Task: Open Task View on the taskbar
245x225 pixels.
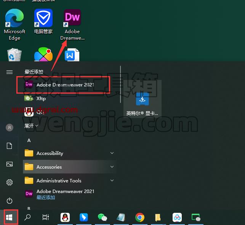Action: 46,217
